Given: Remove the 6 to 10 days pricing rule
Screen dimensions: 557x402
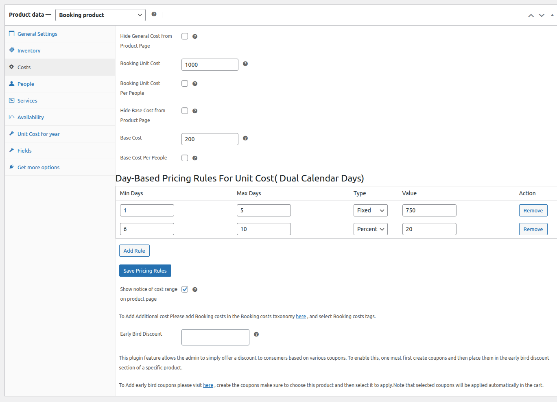Looking at the screenshot, I should coord(533,229).
